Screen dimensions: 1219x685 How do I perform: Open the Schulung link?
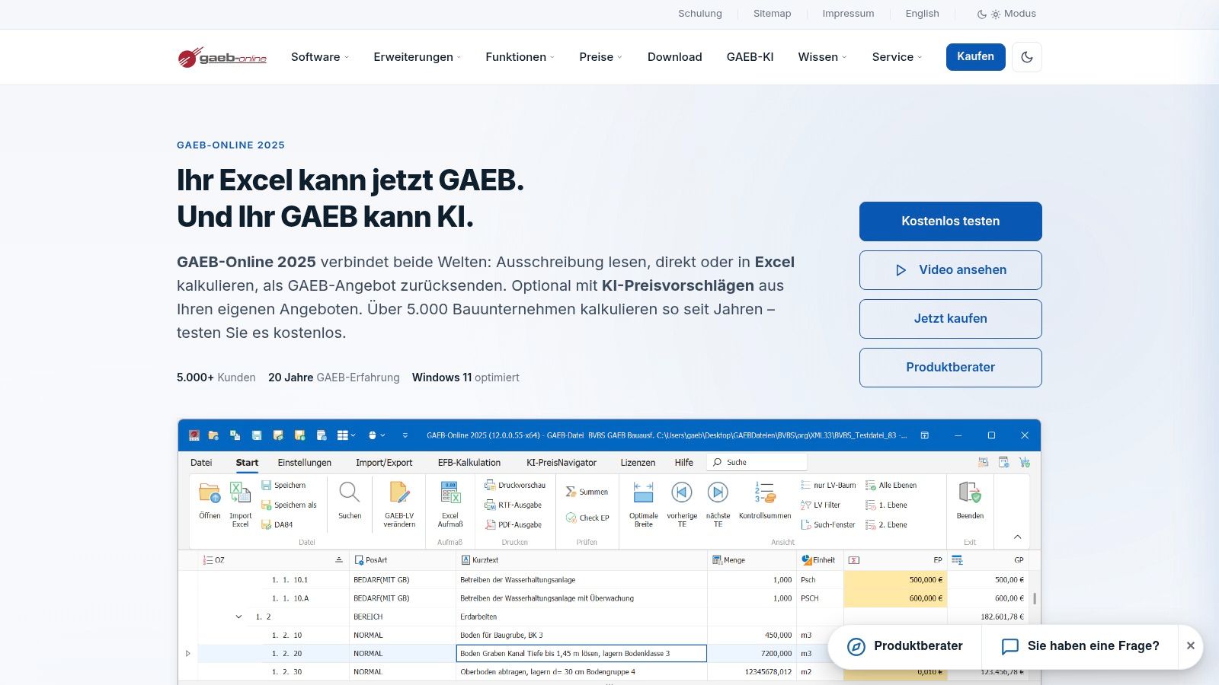click(x=700, y=14)
